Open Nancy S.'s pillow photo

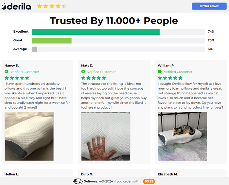(29, 136)
